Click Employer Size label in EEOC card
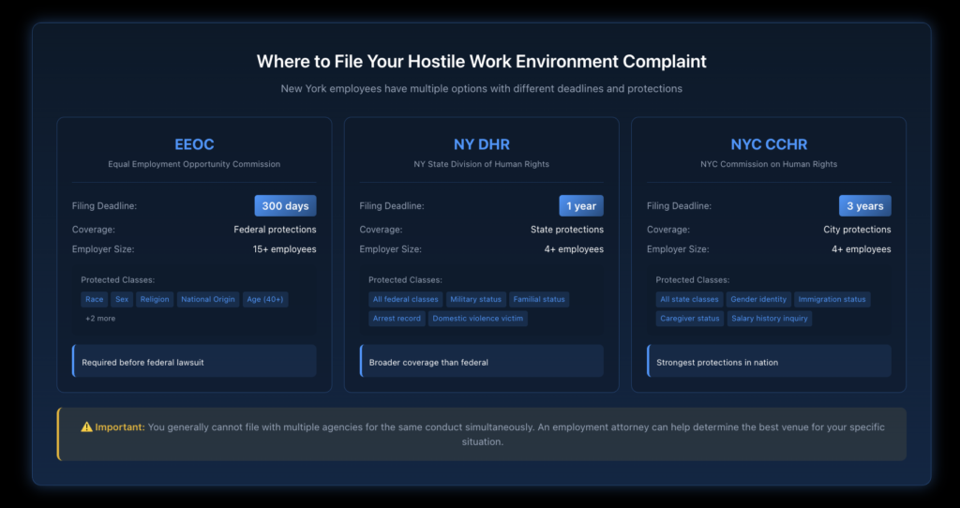The image size is (960, 508). click(x=103, y=249)
